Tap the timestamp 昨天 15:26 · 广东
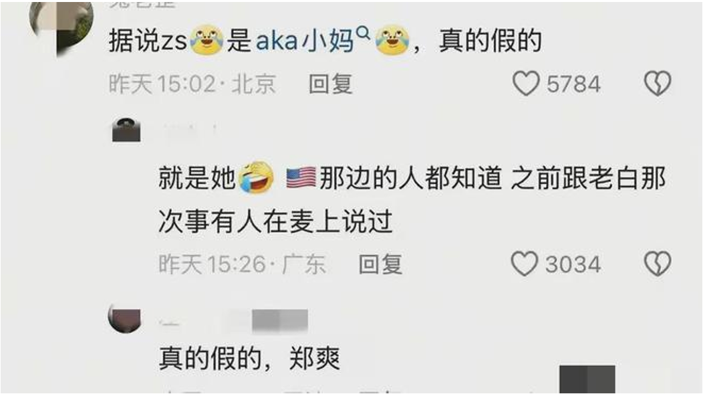 242,264
